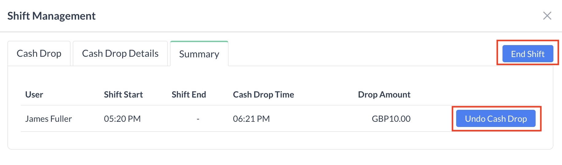Click the End Shift button
This screenshot has height=165, width=562.
528,54
